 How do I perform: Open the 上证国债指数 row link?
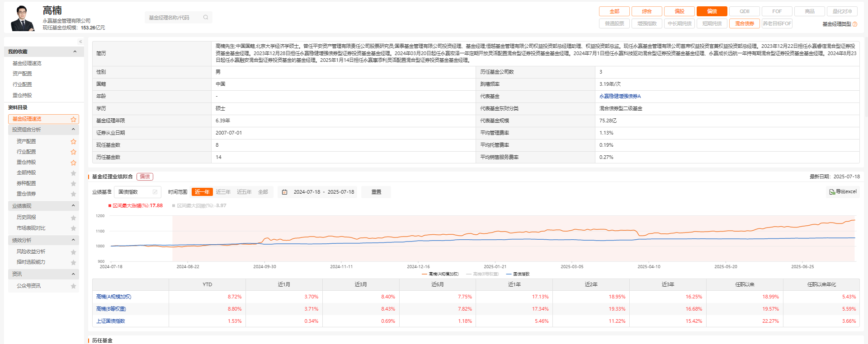pos(110,321)
